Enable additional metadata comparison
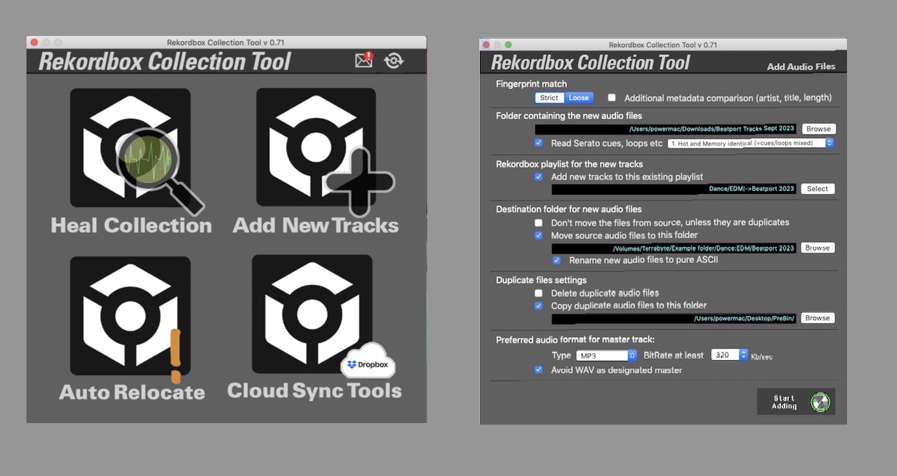897x476 pixels. click(x=611, y=97)
